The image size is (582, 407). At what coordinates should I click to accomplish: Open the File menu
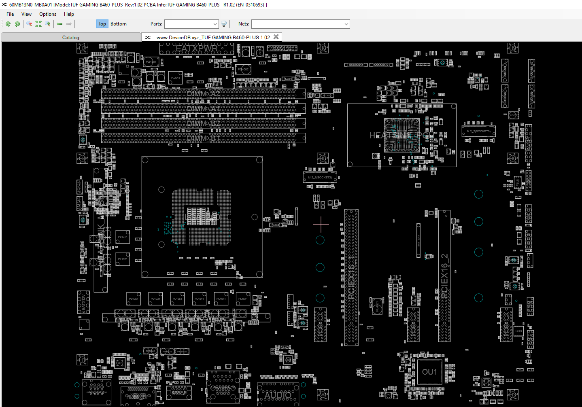coord(10,14)
